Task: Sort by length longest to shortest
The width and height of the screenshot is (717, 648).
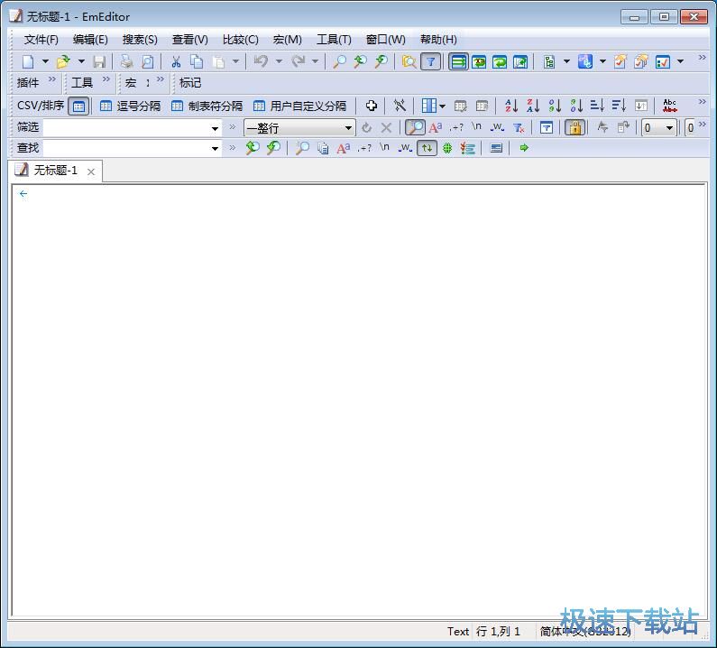Action: (619, 106)
